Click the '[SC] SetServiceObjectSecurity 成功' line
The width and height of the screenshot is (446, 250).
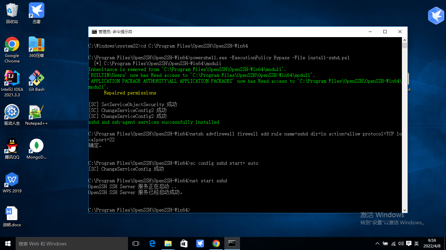point(133,104)
